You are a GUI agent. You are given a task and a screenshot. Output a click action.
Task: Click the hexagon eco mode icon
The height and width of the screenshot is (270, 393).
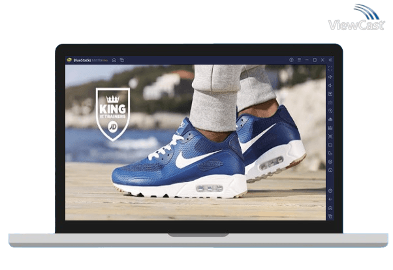click(x=330, y=162)
